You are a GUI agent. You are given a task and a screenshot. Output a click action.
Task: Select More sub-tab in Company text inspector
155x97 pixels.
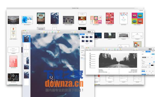pos(152,57)
